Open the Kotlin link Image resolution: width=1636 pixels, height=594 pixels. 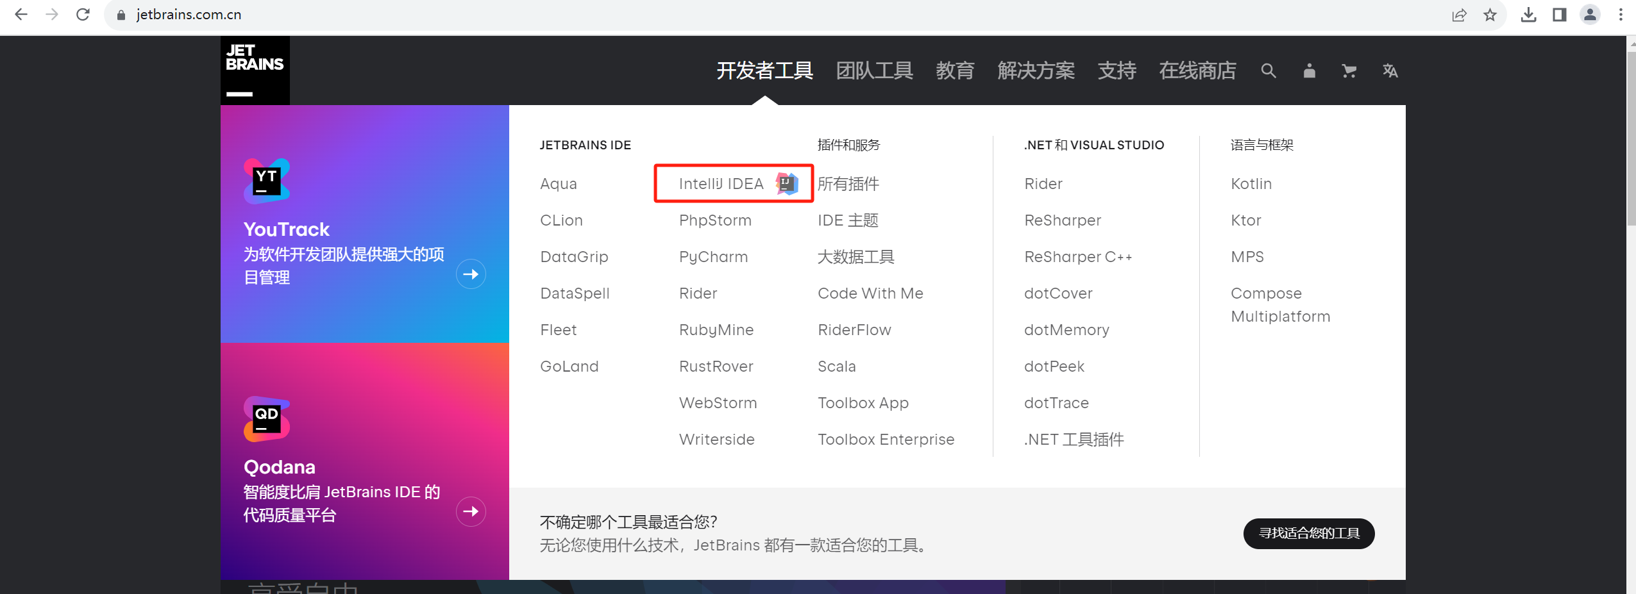[1251, 184]
